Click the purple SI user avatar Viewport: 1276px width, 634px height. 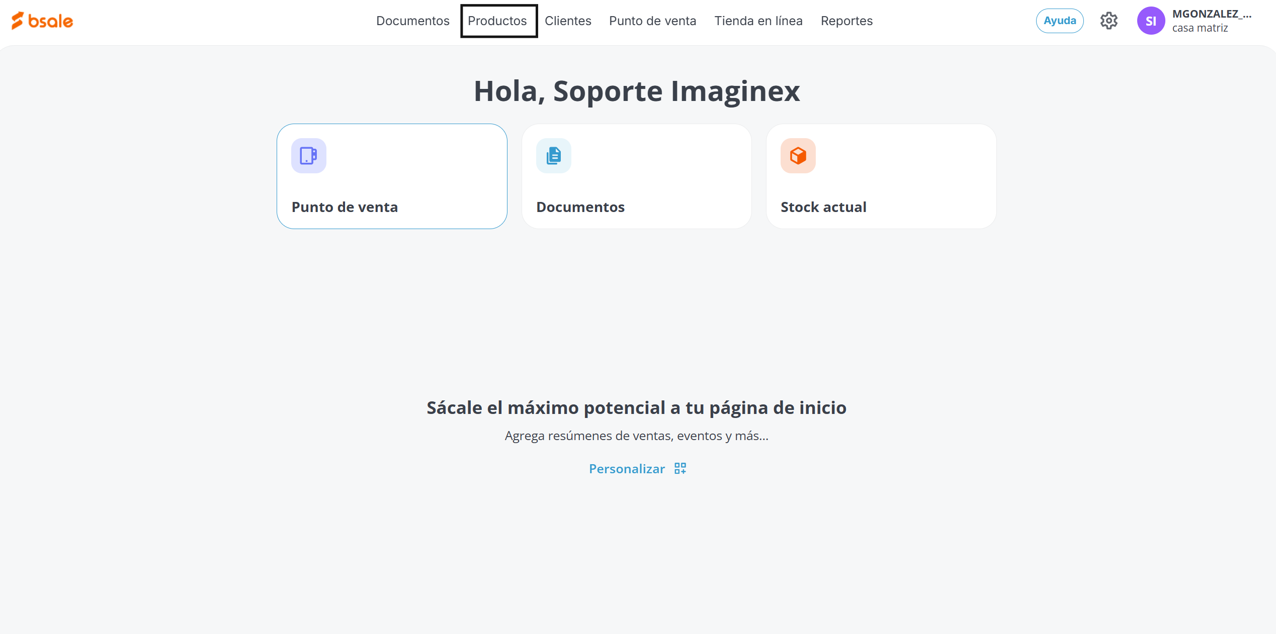[1151, 21]
